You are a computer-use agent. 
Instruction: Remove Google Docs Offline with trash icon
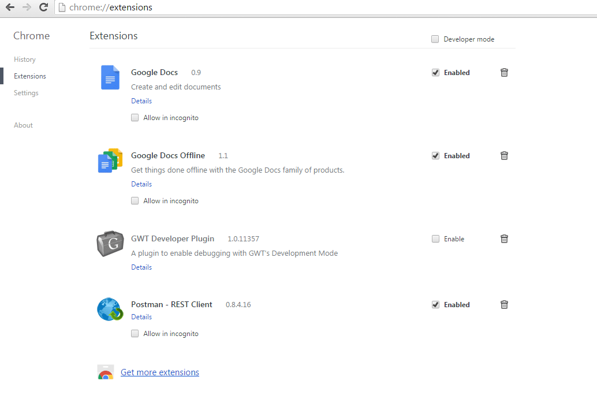pyautogui.click(x=504, y=155)
